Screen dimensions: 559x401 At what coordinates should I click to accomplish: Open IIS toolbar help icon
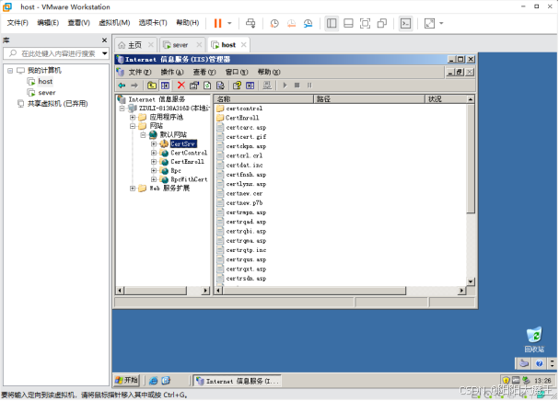(237, 86)
